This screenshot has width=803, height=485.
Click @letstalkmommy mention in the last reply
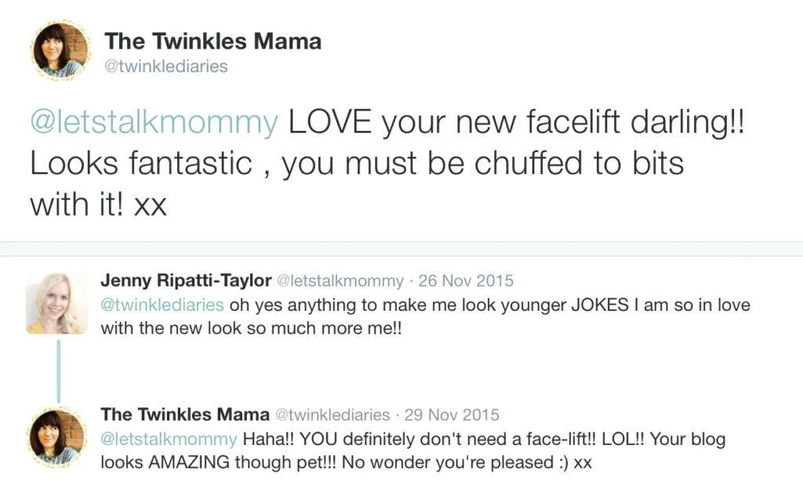[x=169, y=439]
